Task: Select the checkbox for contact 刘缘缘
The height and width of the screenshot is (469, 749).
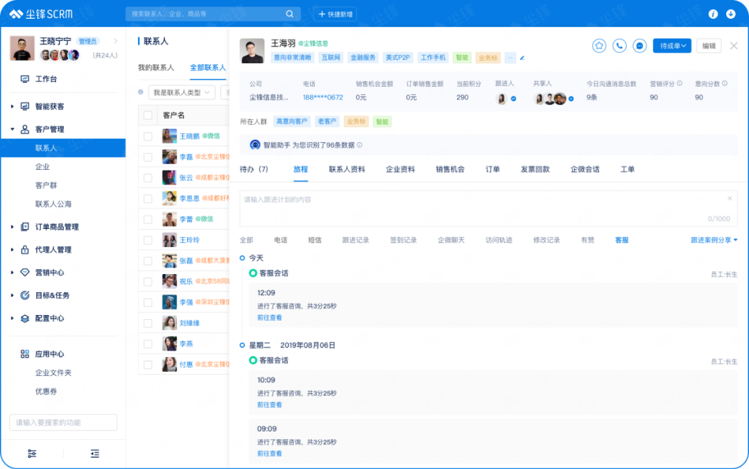Action: click(148, 323)
